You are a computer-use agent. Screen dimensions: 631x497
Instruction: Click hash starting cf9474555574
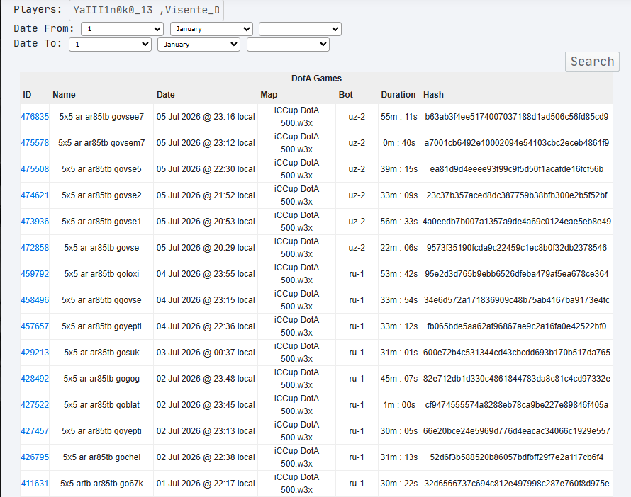516,404
